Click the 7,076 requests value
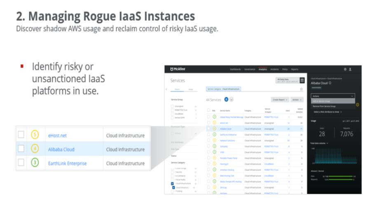The height and width of the screenshot is (213, 377). (x=347, y=134)
